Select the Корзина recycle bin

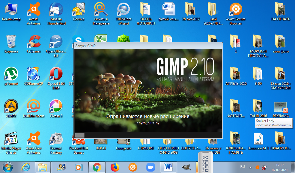[x=11, y=44]
